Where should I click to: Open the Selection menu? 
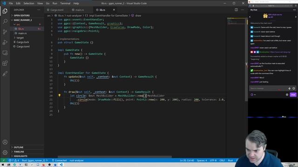click(29, 3)
